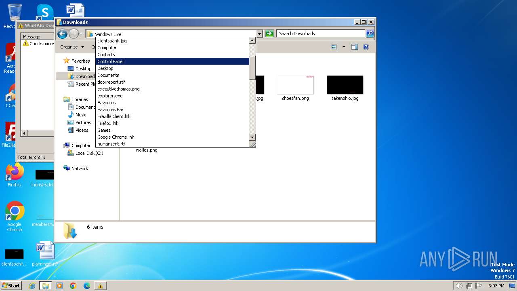Click the Start button
Viewport: 517px width, 291px height.
(11, 285)
